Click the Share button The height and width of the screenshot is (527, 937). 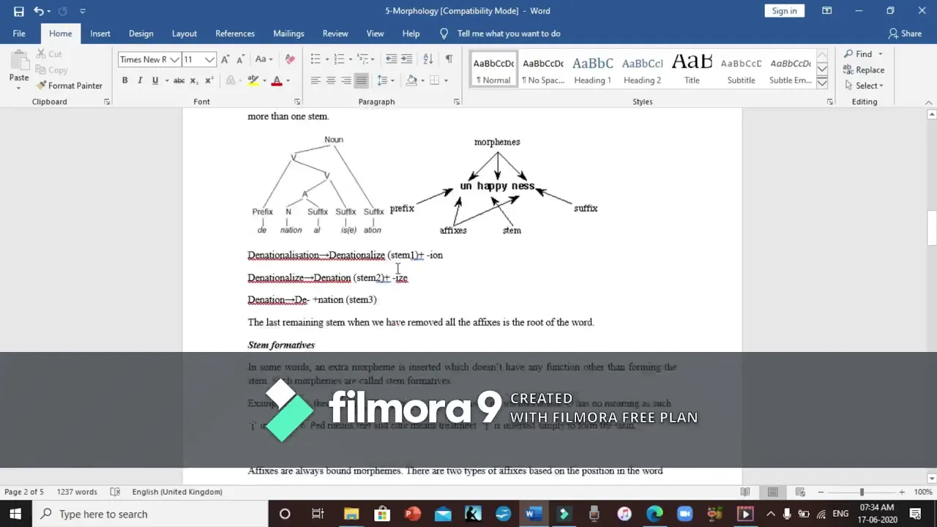pyautogui.click(x=905, y=34)
